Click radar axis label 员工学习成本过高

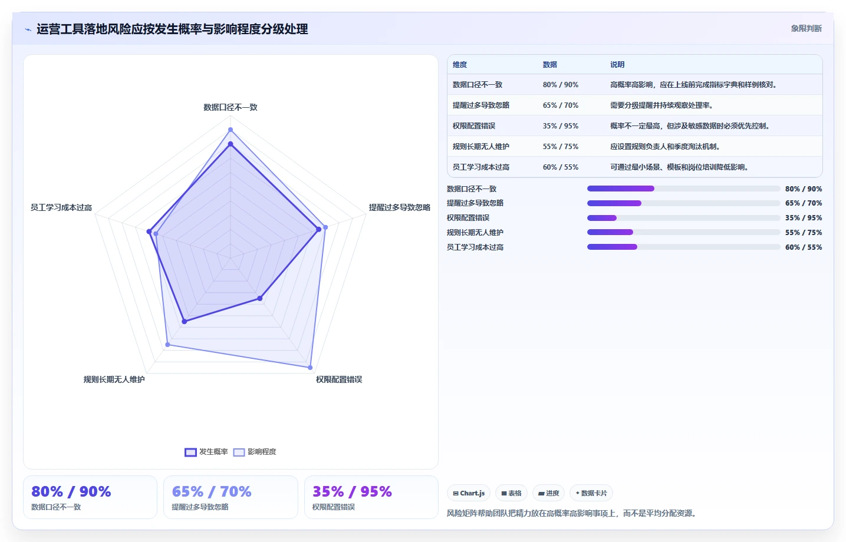[61, 207]
